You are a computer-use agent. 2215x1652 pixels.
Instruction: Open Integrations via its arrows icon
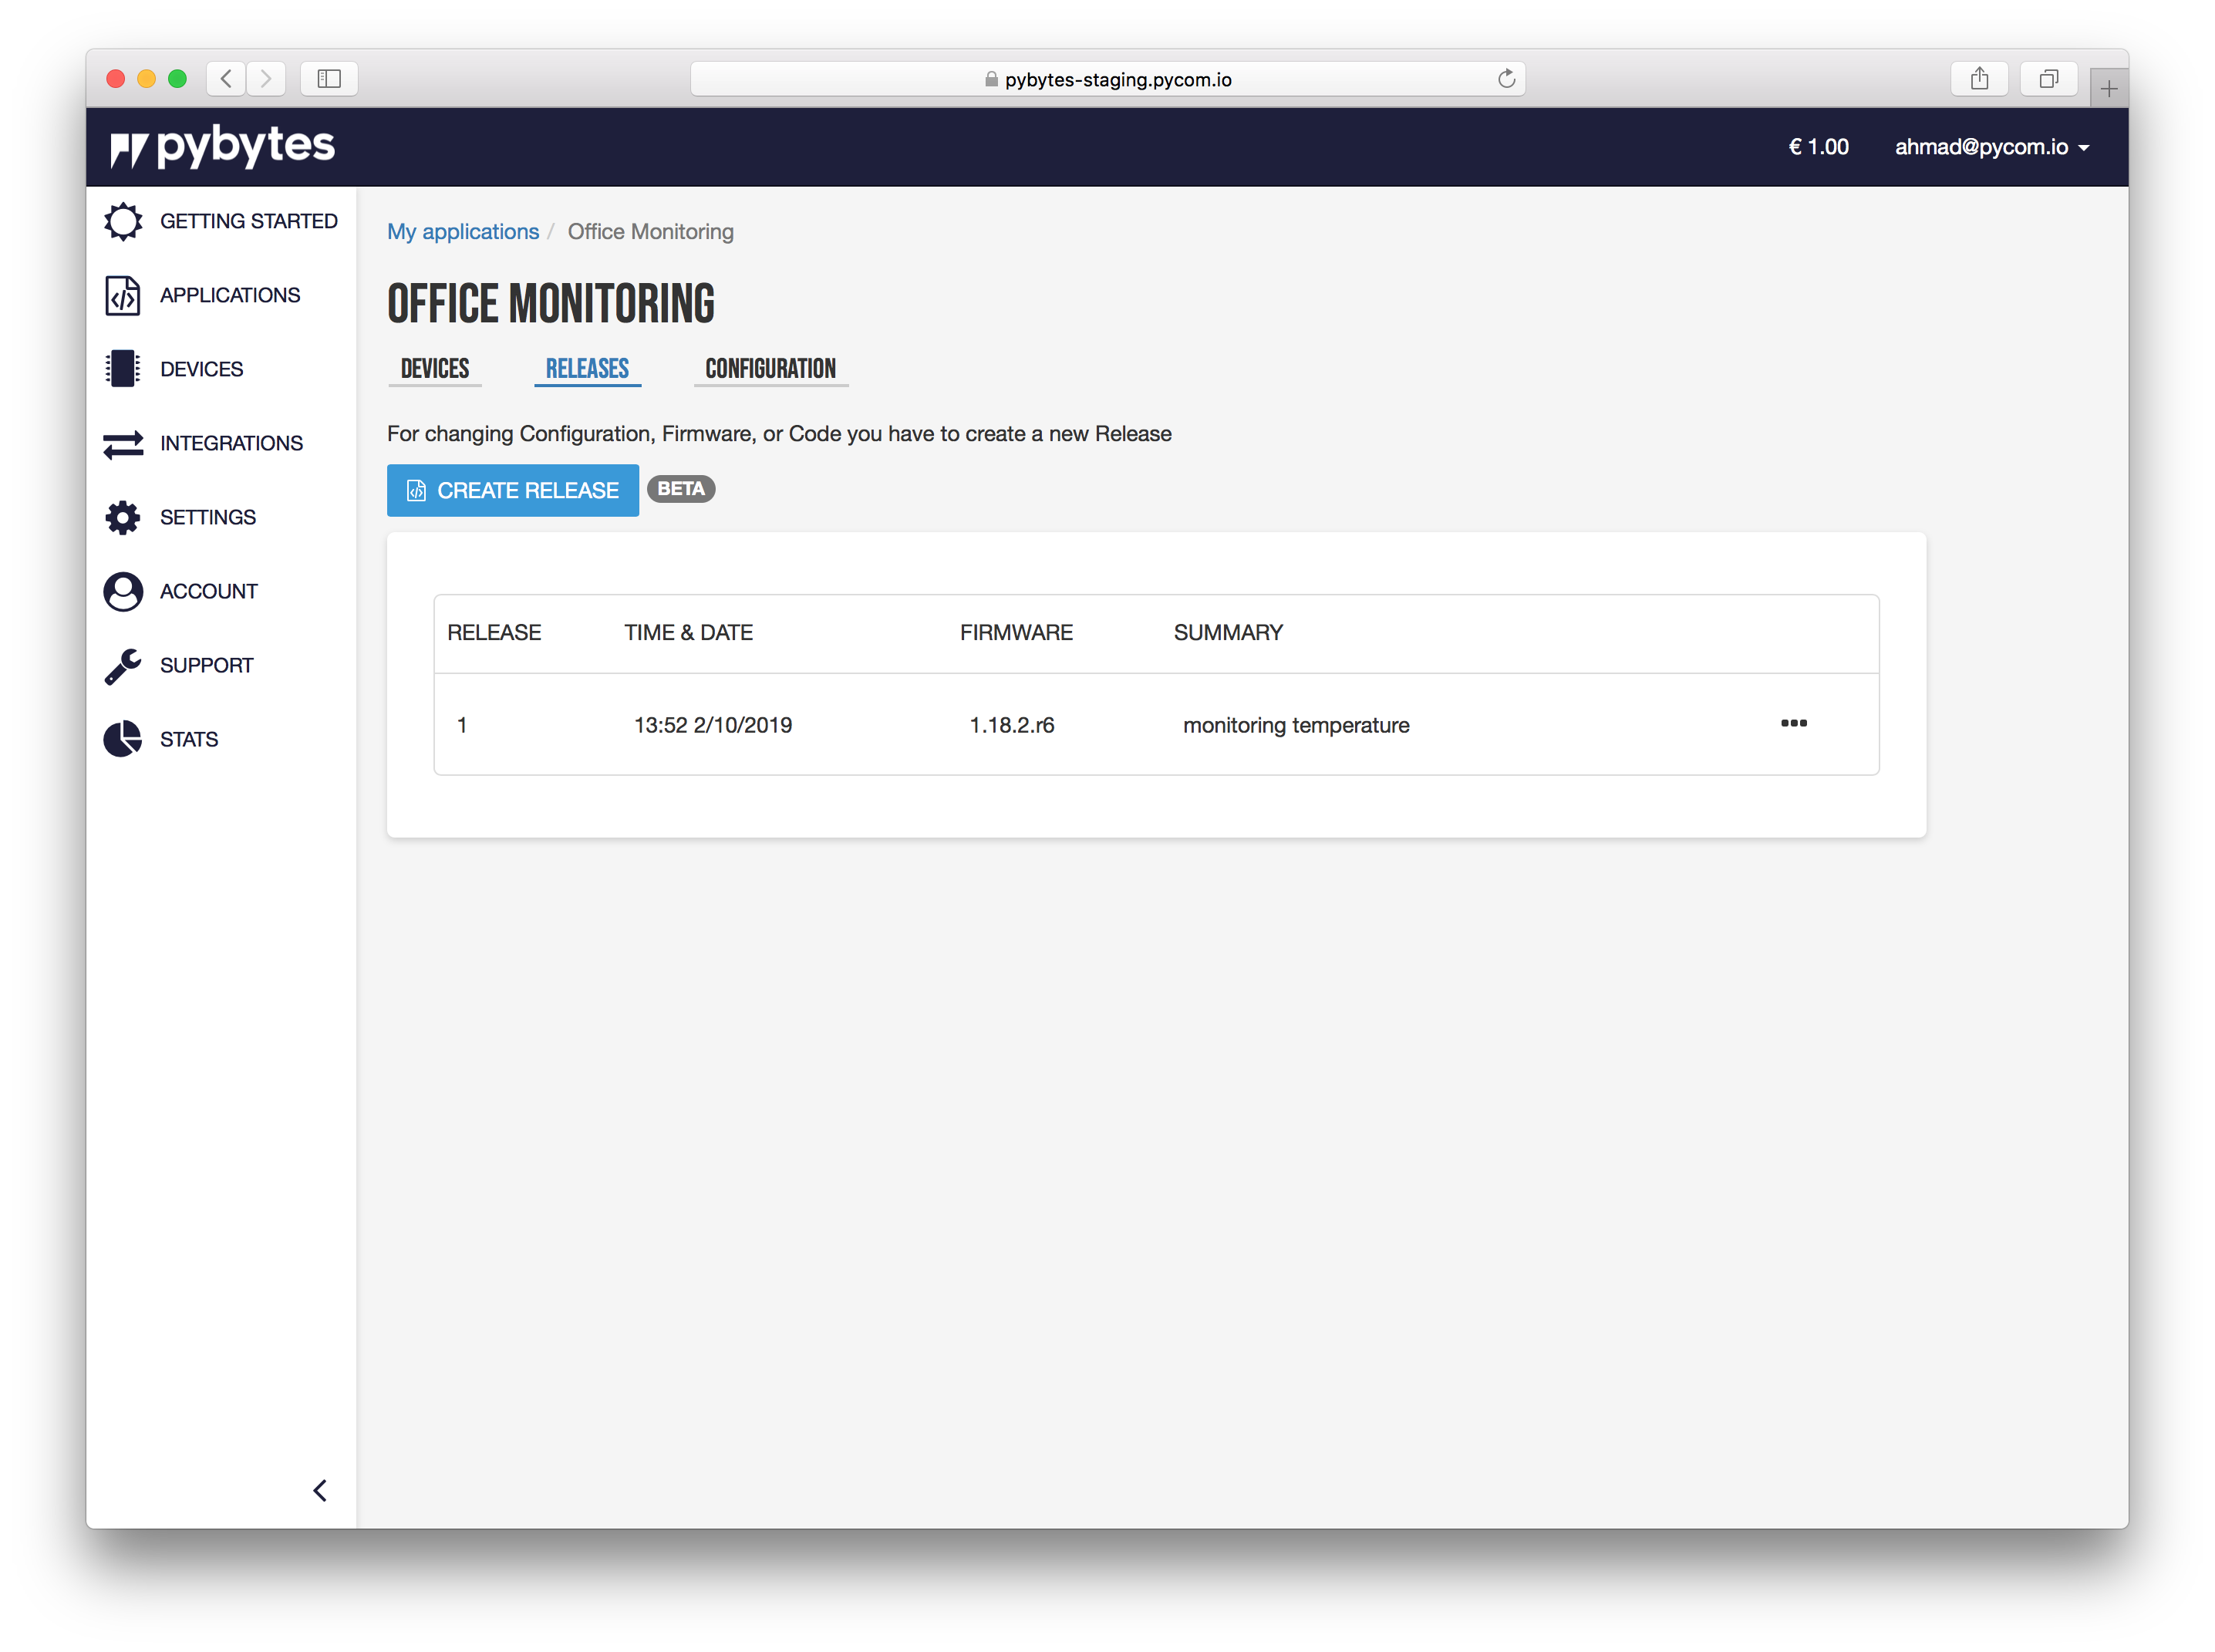tap(123, 443)
